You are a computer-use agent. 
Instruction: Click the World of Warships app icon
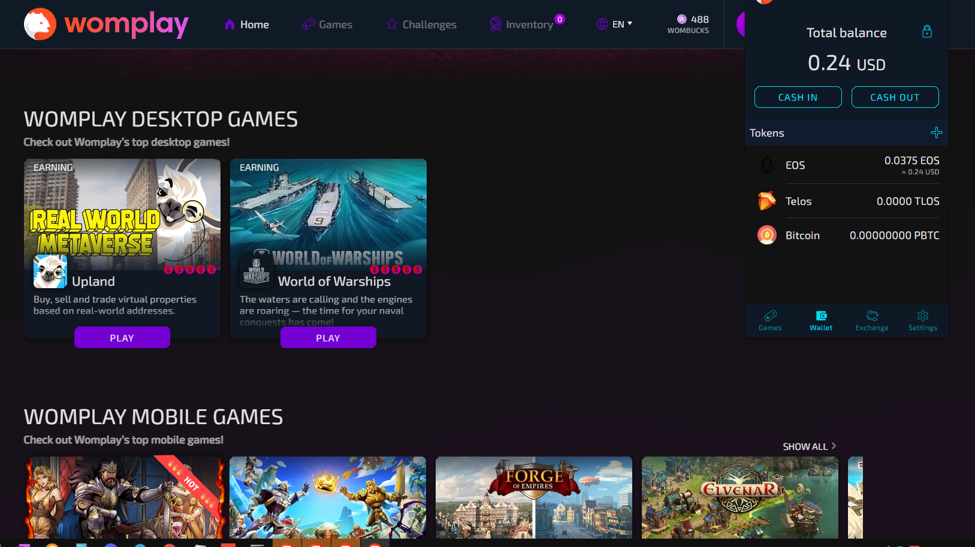[256, 271]
